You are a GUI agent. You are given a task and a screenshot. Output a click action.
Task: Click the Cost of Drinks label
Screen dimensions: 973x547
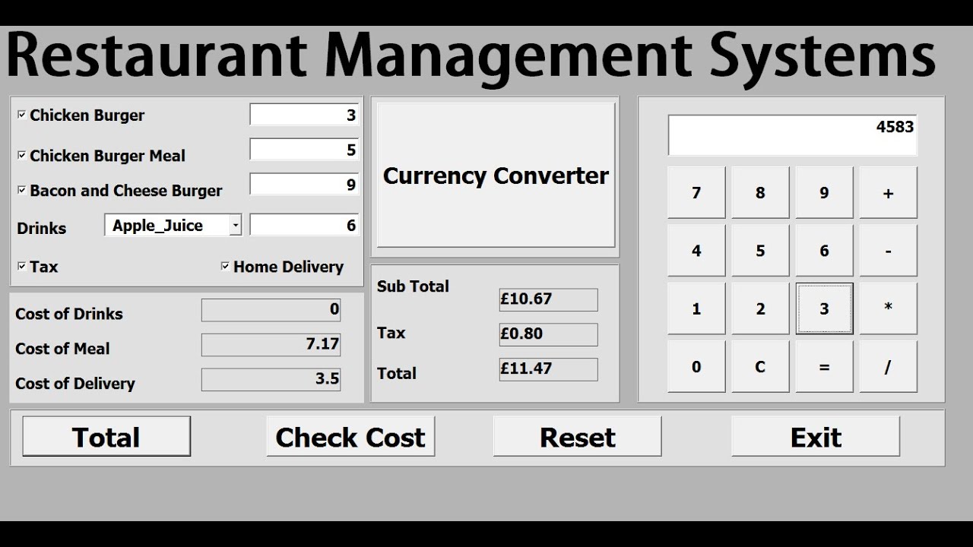69,314
